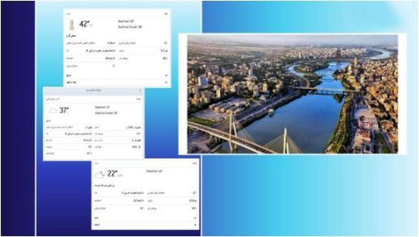
Task: Click the cloud icon beside 37°
Action: click(53, 111)
